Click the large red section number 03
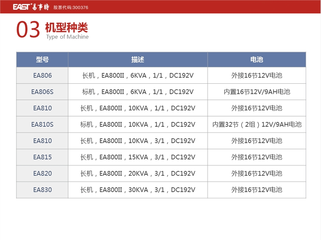The image size is (321, 240). click(28, 30)
